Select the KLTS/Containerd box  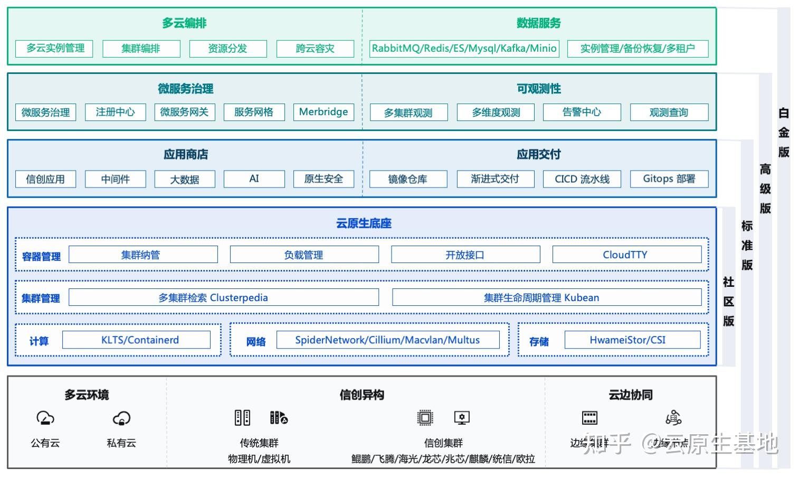point(136,340)
